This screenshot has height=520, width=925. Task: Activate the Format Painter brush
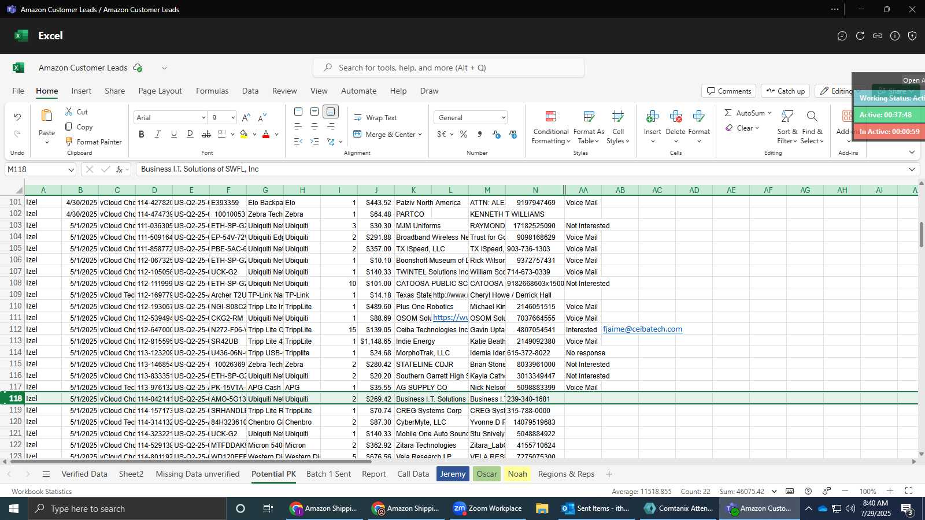tap(69, 142)
